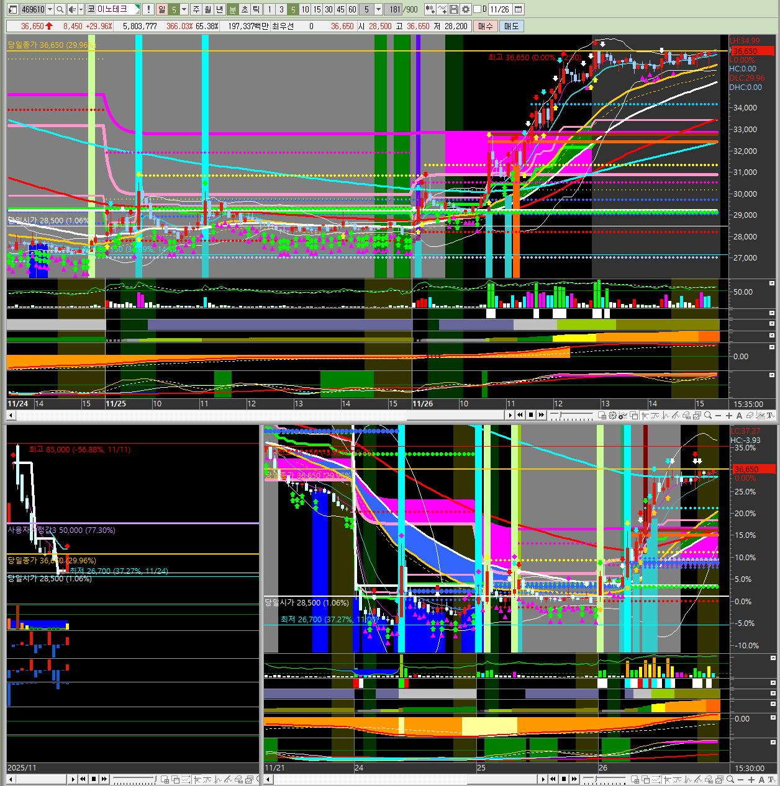Click stop button under 2025/11 chart
Image resolution: width=780 pixels, height=786 pixels.
94,779
